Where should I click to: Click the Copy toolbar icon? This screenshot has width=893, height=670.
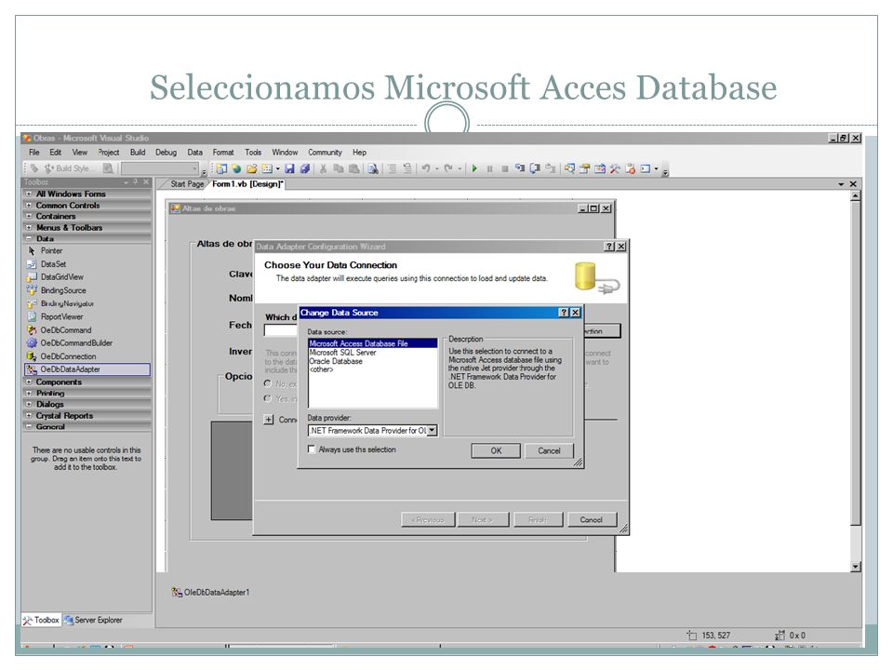[339, 168]
